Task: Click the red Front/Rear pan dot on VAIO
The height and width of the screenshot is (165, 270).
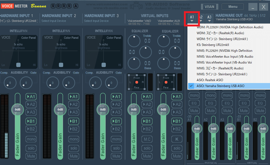Action: click(137, 82)
